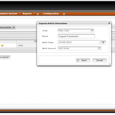This screenshot has height=115, width=115.
Task: Expand the Code dropdown arrow
Action: pyautogui.click(x=92, y=30)
